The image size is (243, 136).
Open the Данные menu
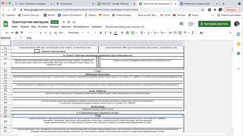[66, 26]
